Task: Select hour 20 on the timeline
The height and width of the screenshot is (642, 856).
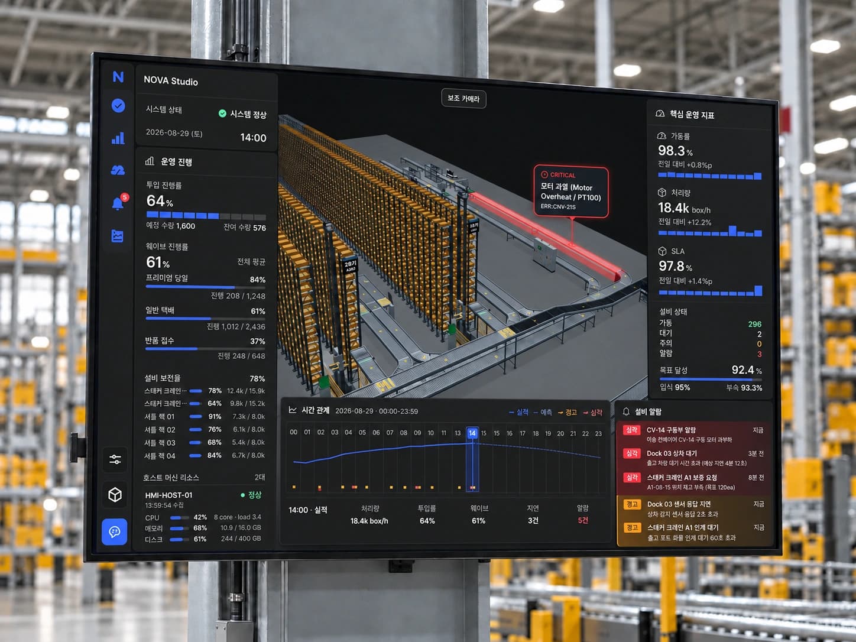Action: (x=560, y=433)
